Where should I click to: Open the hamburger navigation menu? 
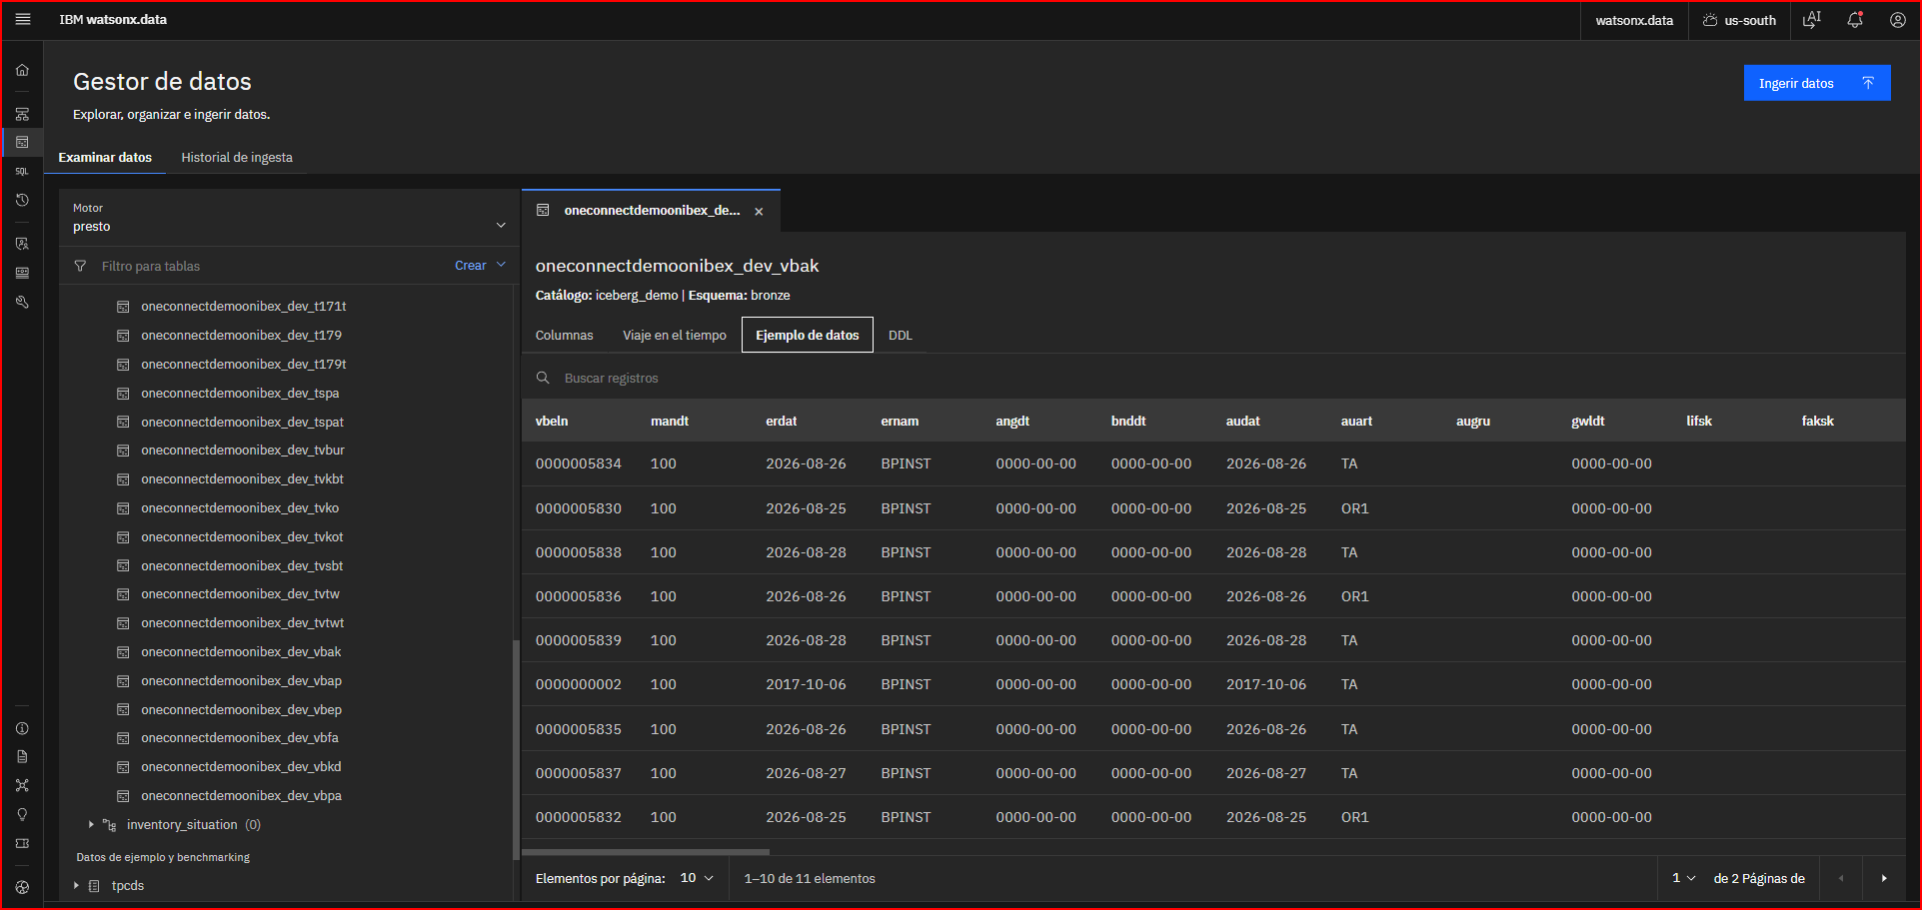[x=22, y=20]
